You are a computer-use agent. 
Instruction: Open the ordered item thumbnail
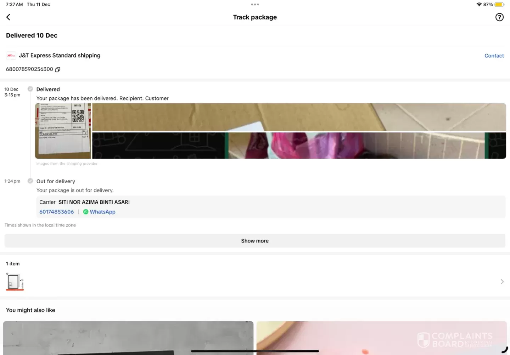[15, 282]
